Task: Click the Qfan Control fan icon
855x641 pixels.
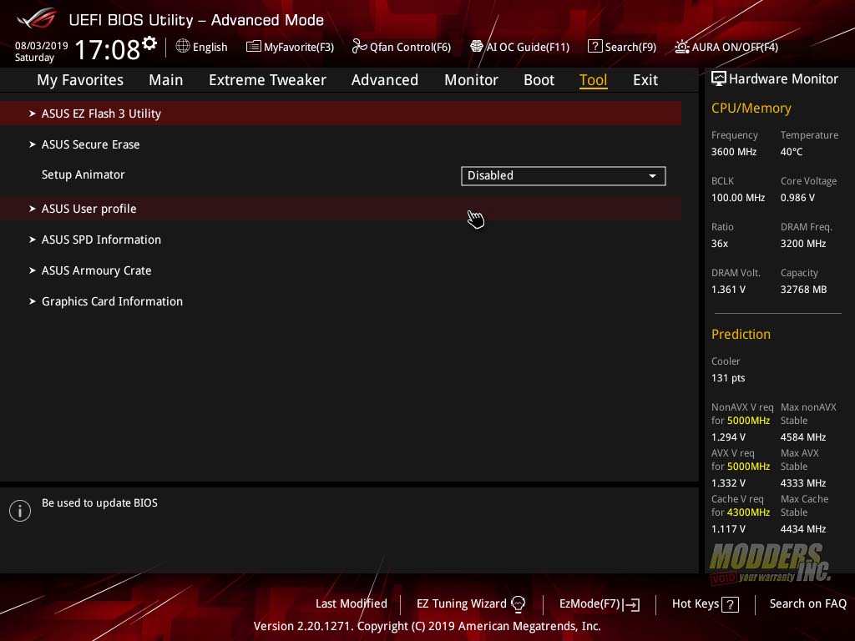Action: point(359,47)
